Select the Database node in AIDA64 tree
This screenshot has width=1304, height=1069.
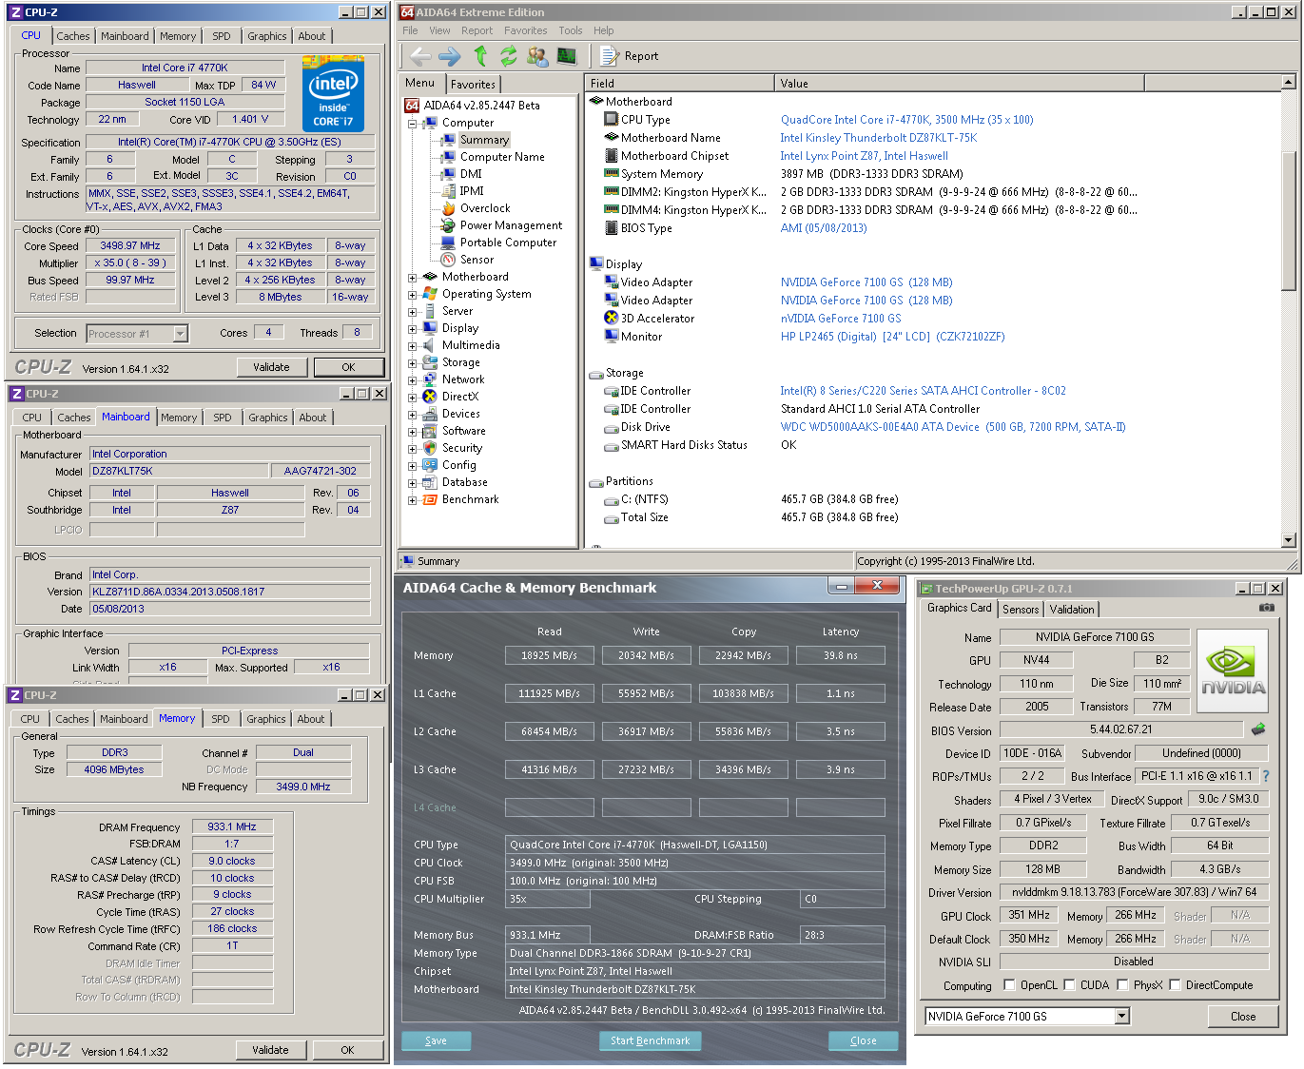point(464,482)
